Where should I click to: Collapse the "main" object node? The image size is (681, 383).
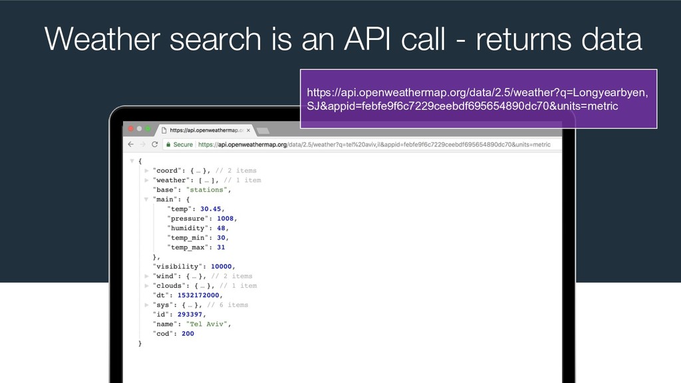[147, 199]
